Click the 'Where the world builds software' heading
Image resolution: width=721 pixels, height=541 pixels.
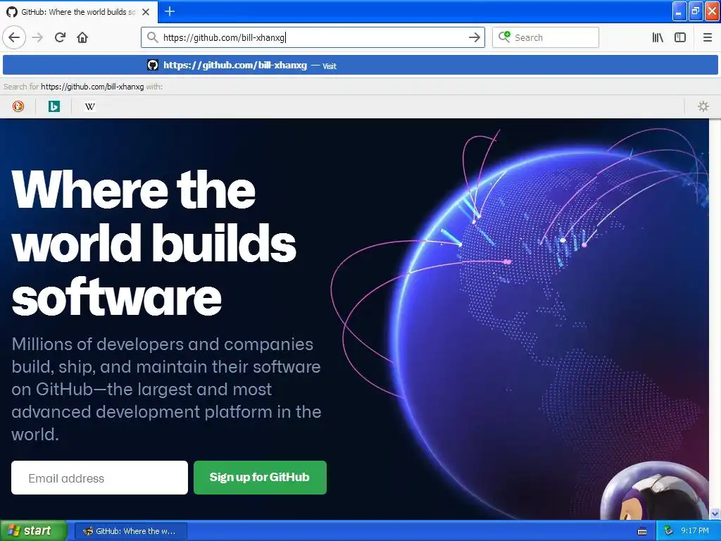153,242
